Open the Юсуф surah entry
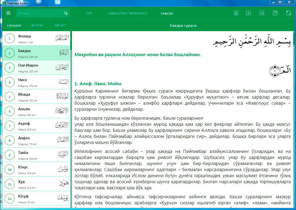The width and height of the screenshot is (296, 210). (x=37, y=198)
